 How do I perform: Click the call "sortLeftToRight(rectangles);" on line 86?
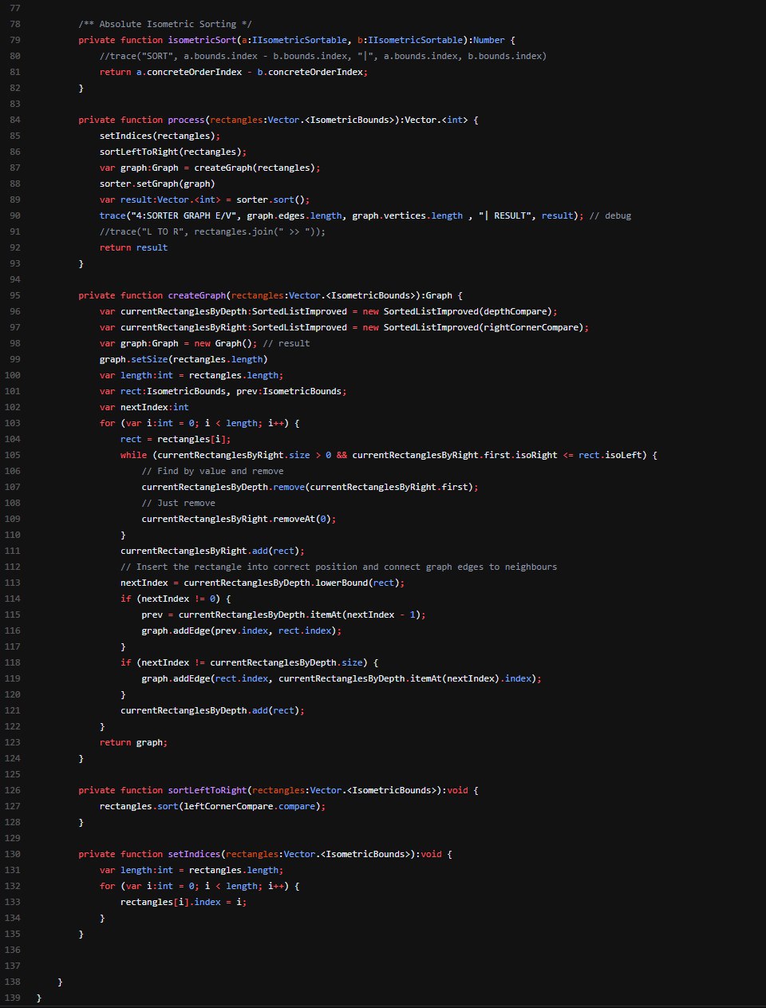pos(173,152)
